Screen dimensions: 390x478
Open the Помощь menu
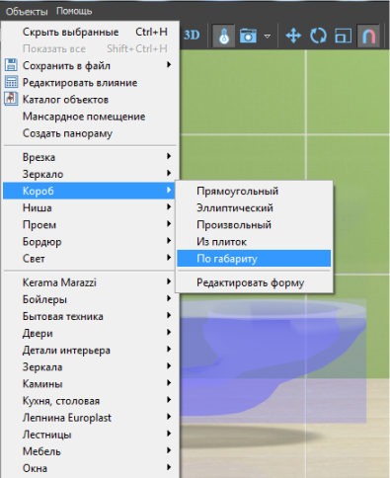[74, 11]
